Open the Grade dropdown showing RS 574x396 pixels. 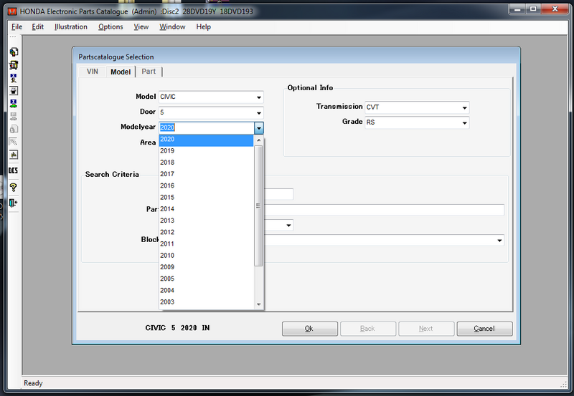(x=464, y=123)
